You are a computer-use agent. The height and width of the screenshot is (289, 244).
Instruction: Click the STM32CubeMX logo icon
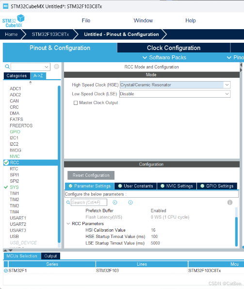pyautogui.click(x=13, y=21)
